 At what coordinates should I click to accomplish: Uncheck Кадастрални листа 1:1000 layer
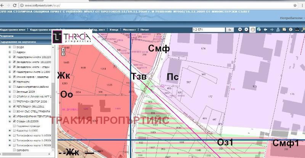coord(14,72)
